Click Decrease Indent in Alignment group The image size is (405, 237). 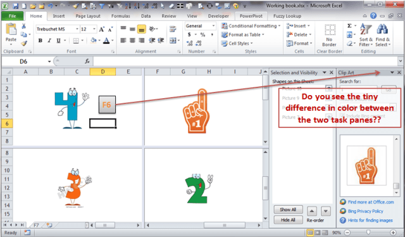(152, 41)
